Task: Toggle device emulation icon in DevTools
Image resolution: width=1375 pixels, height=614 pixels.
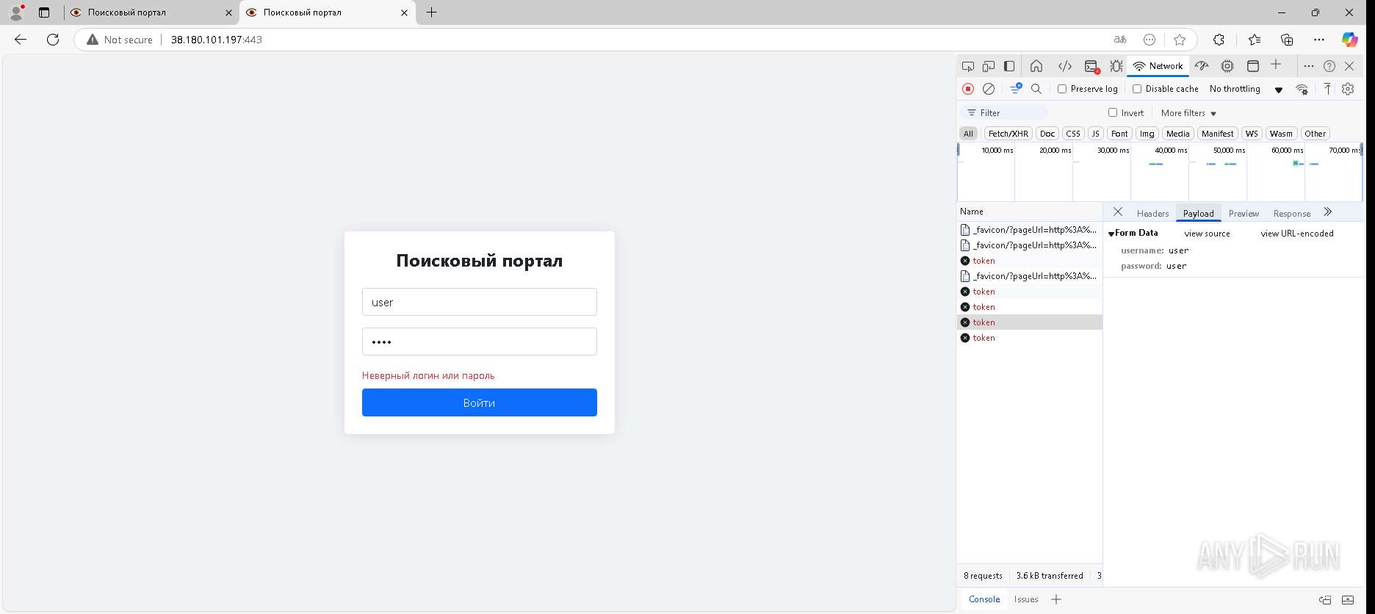Action: click(x=989, y=66)
